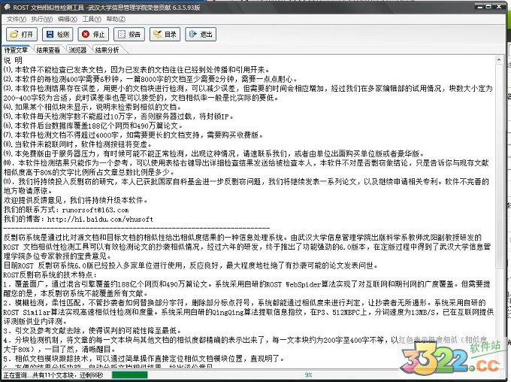Click the 目录 directory icon button
Image resolution: width=511 pixels, height=382 pixels.
[x=165, y=35]
